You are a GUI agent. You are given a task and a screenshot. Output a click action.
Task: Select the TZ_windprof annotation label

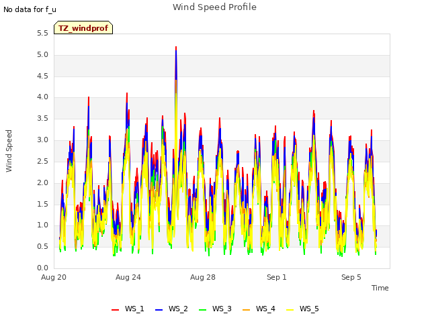[x=83, y=28]
